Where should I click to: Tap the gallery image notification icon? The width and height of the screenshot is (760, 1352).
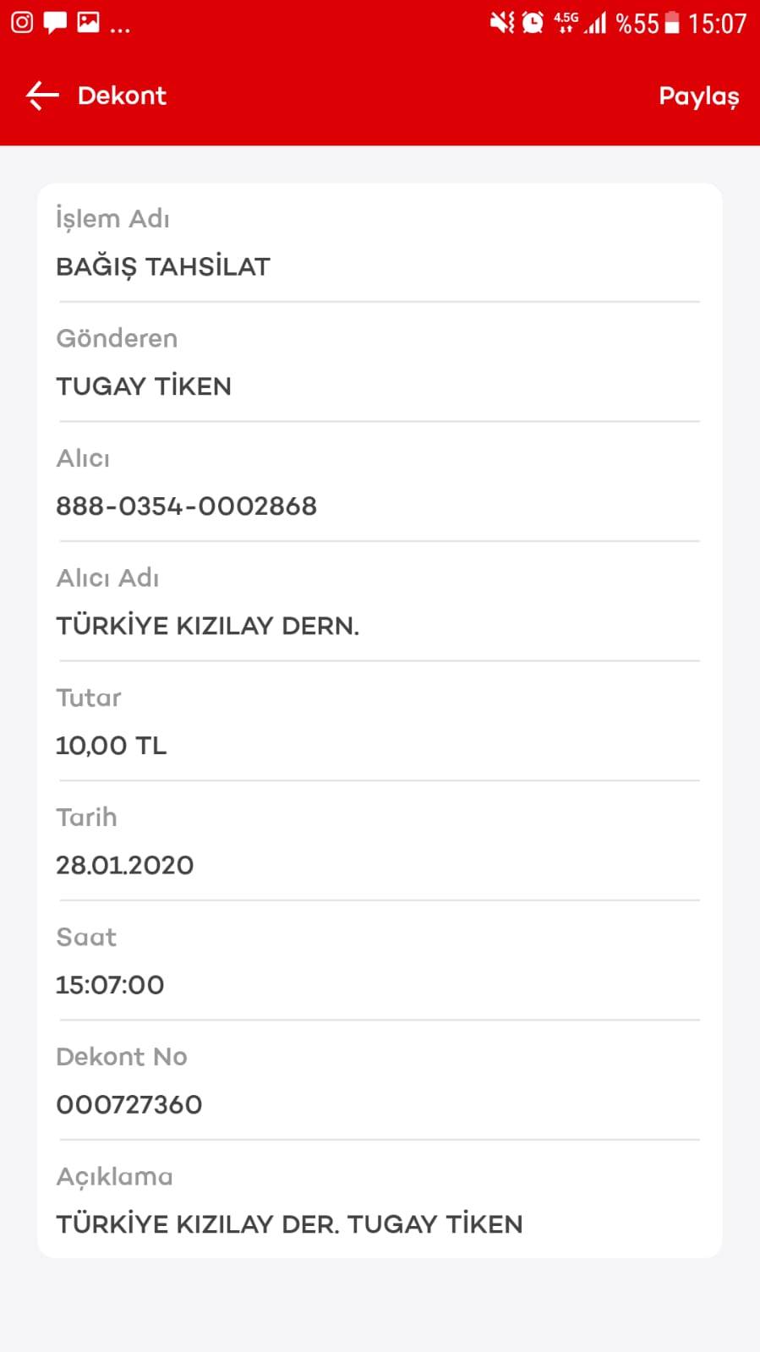point(88,22)
